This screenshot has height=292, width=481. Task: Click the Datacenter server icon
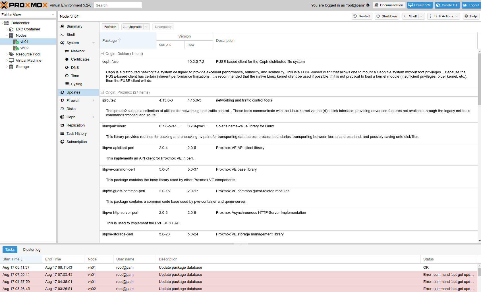[x=7, y=23]
